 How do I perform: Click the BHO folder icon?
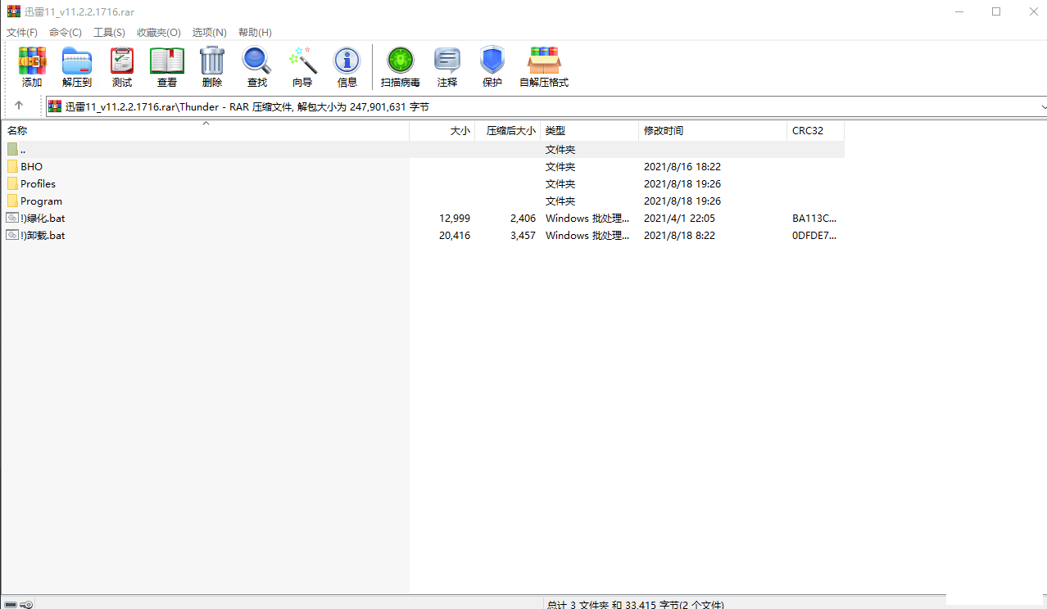click(12, 166)
